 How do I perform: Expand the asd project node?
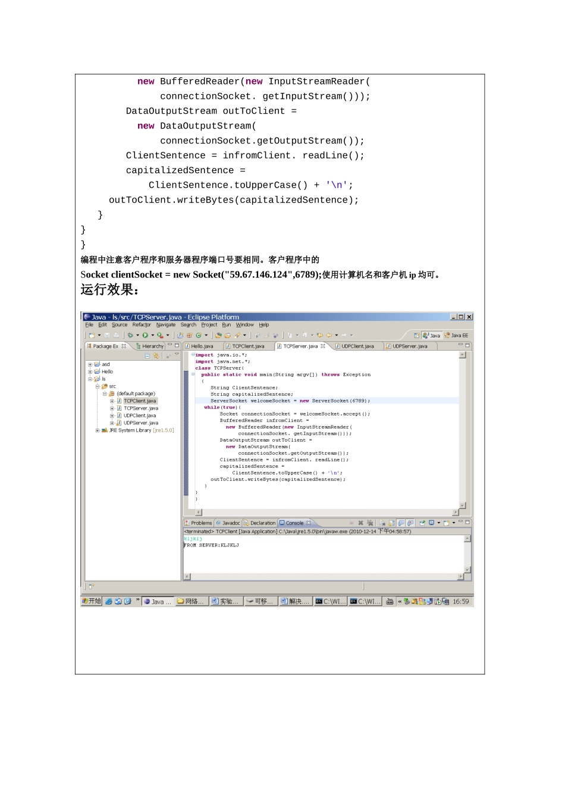click(90, 364)
